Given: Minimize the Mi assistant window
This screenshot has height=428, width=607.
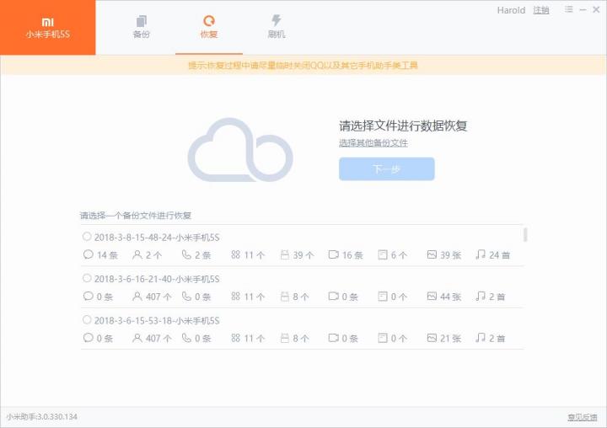Looking at the screenshot, I should 583,9.
